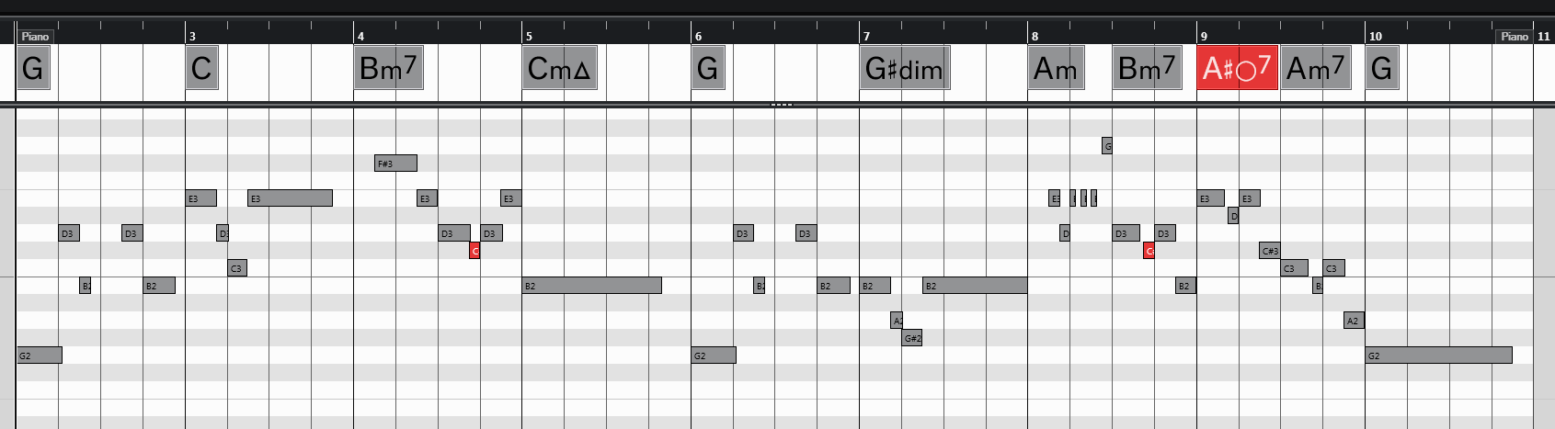
Task: Click bar 8 on the timeline ruler
Action: tap(1035, 36)
